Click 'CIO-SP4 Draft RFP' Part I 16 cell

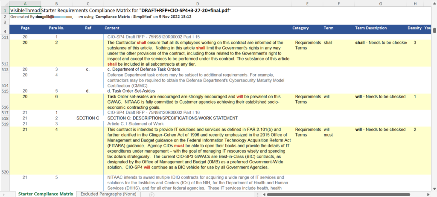[x=198, y=113]
